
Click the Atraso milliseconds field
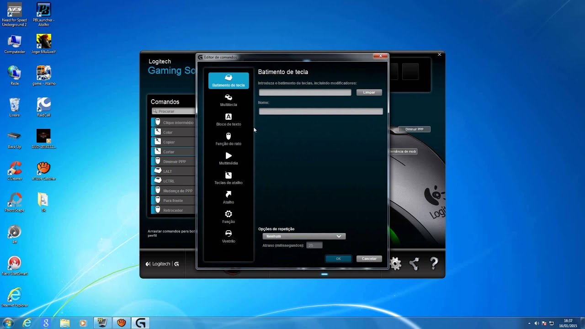[314, 245]
